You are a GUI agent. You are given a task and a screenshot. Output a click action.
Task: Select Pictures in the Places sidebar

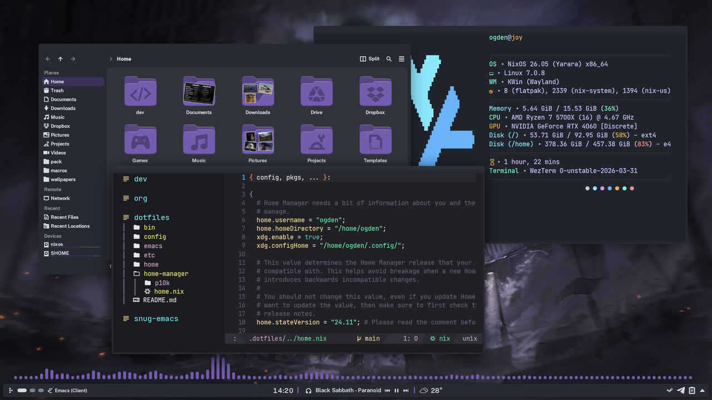tap(73, 135)
